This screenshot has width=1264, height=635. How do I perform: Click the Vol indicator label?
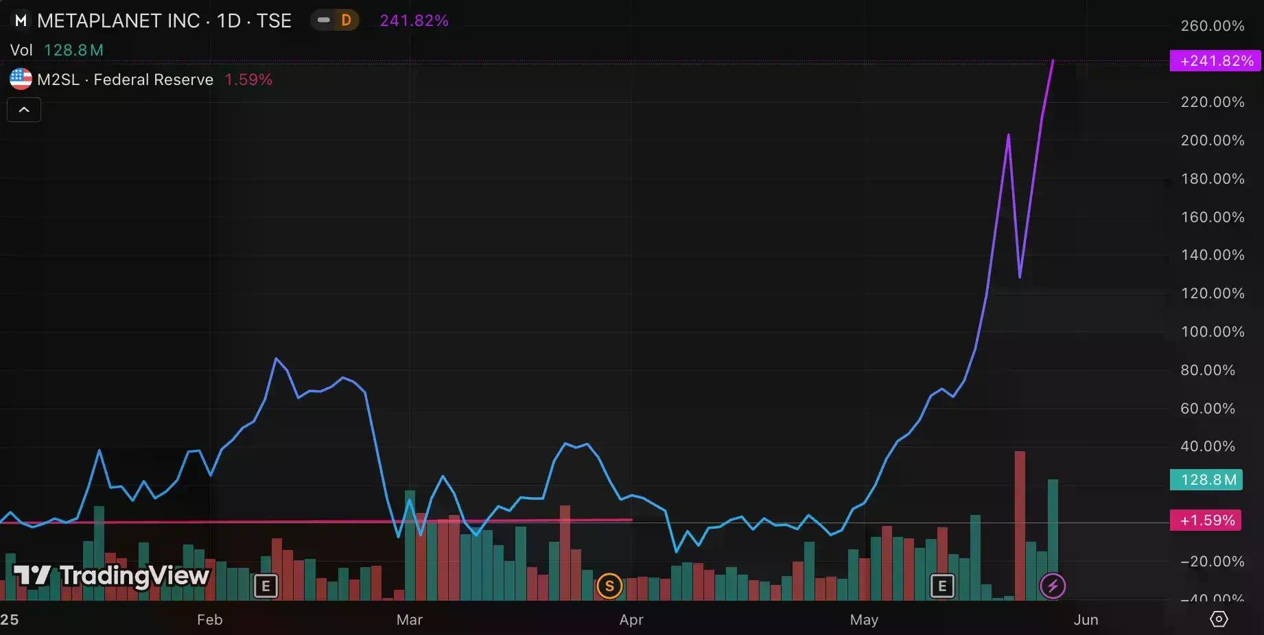tap(21, 50)
